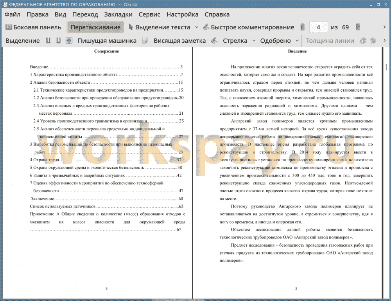Viewport: 391px width, 301px height.
Task: Open the Правка menu
Action: [x=38, y=14]
